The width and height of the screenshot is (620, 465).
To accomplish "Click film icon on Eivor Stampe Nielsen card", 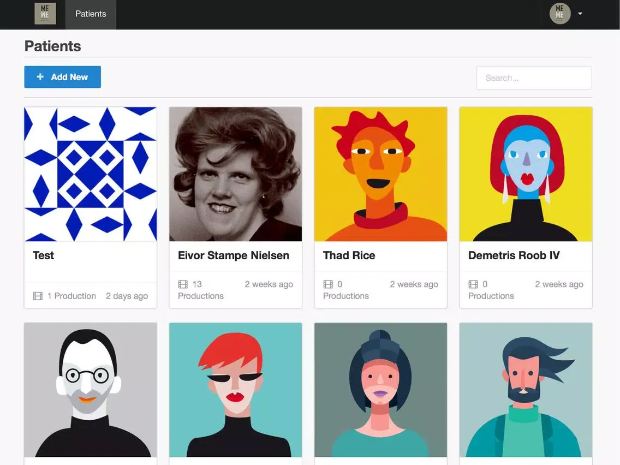I will [x=183, y=284].
